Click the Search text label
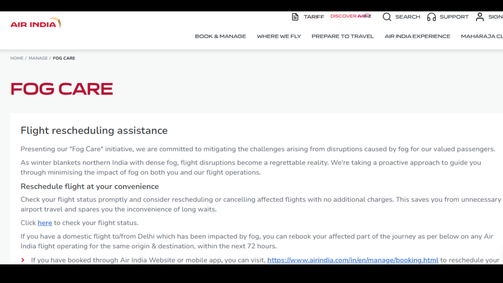Viewport: 503px width, 283px height. point(408,17)
